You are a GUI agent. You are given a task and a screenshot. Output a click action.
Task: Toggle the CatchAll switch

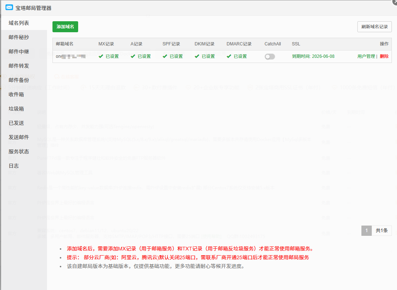click(x=270, y=56)
